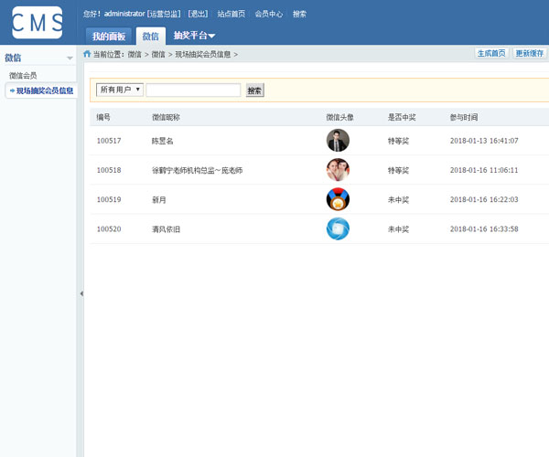Screen dimensions: 549x457
Task: Click avatar thumbnail for 新月
Action: [338, 199]
